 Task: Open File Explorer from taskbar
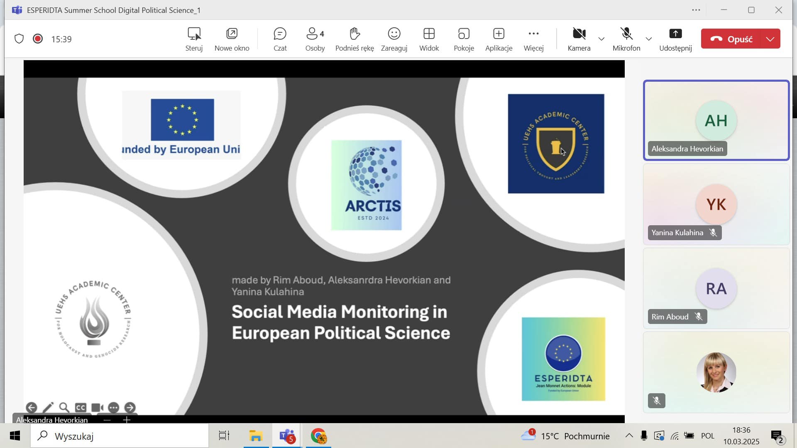click(x=256, y=436)
